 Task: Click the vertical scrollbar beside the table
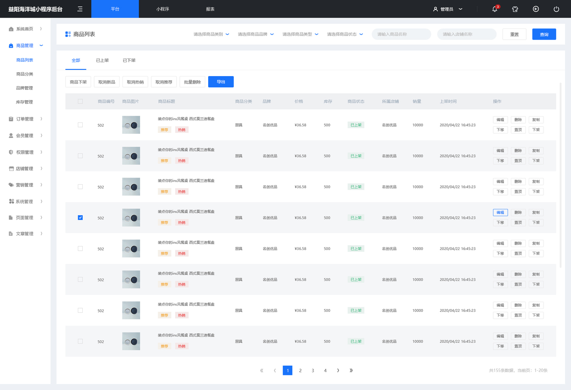pyautogui.click(x=561, y=175)
